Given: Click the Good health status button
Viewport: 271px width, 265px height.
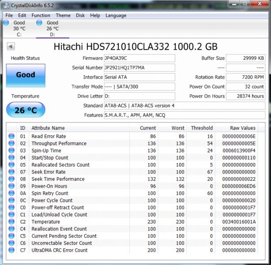Looking at the screenshot, I should [x=26, y=75].
